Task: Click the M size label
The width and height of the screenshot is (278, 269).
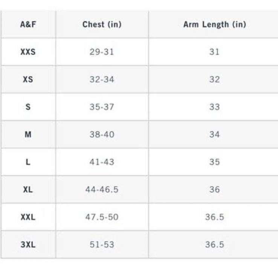Action: (x=28, y=134)
